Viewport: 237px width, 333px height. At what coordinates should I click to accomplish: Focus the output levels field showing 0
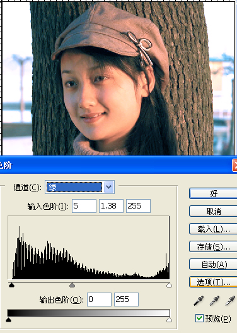tap(99, 300)
